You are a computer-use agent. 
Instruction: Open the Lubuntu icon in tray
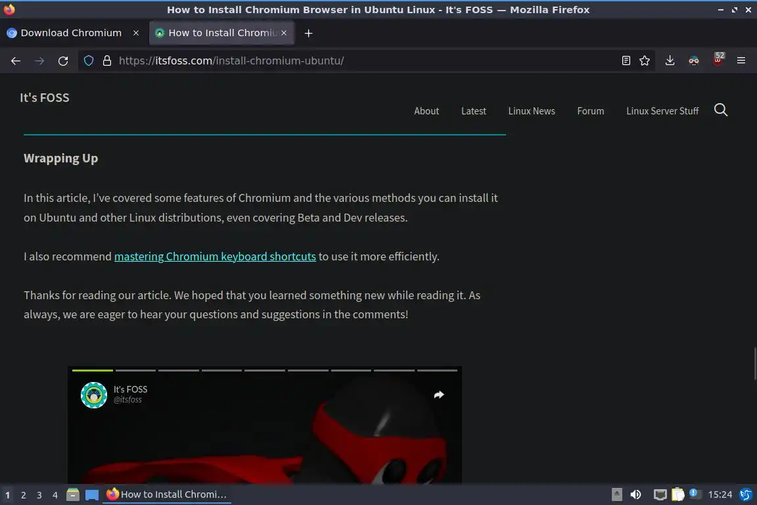click(746, 494)
